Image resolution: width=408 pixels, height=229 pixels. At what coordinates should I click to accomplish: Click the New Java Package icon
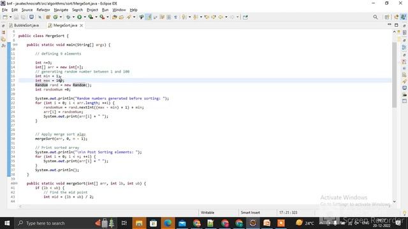click(48, 17)
